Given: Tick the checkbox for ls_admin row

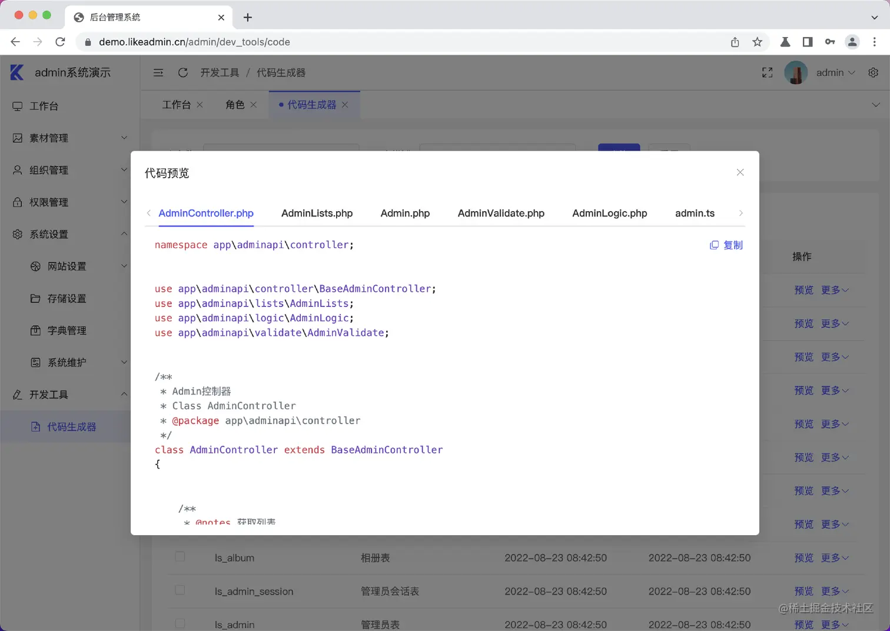Looking at the screenshot, I should click(180, 623).
